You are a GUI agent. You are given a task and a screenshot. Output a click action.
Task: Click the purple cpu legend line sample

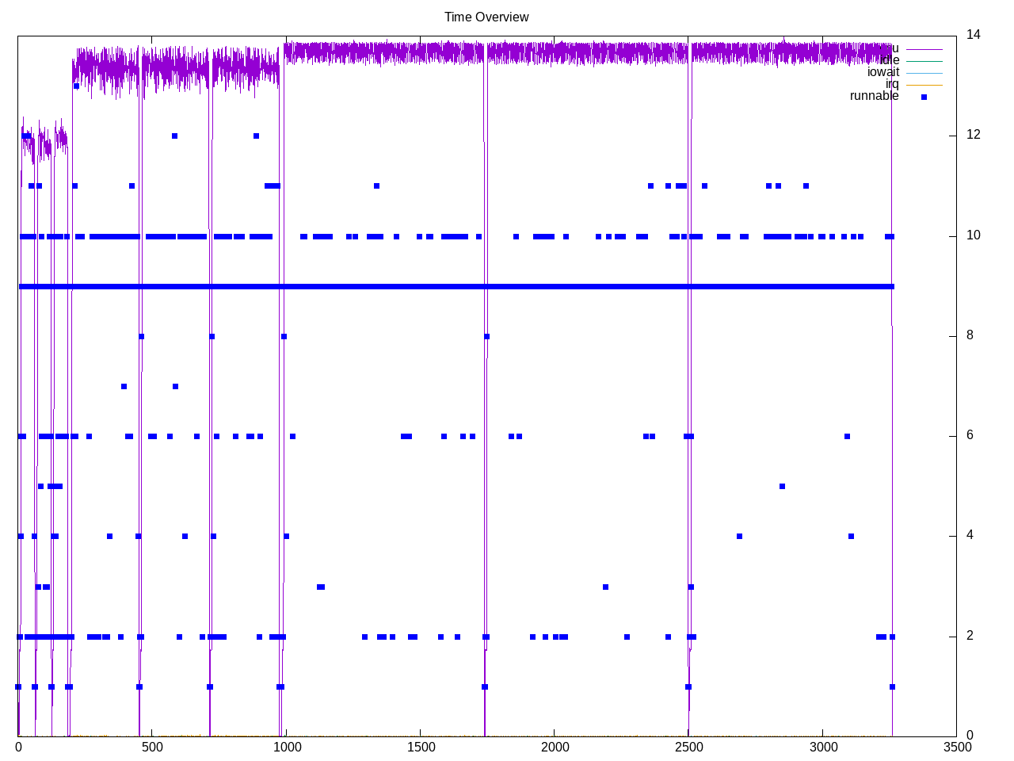pyautogui.click(x=924, y=49)
